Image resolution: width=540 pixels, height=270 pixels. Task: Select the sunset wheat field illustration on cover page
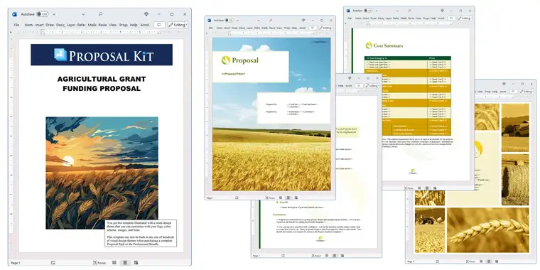[x=102, y=173]
